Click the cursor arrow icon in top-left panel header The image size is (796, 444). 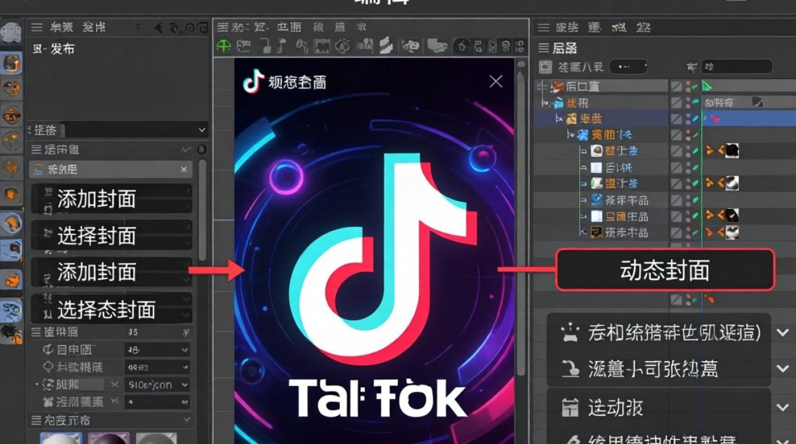(158, 27)
